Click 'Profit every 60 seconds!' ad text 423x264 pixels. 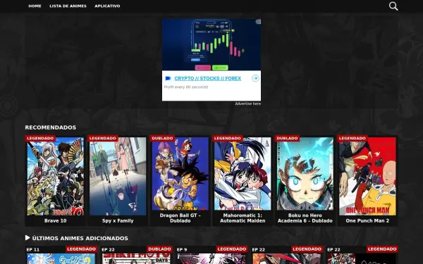point(186,87)
